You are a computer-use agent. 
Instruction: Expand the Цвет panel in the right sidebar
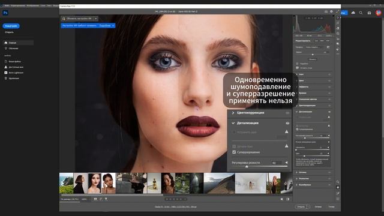(x=297, y=80)
